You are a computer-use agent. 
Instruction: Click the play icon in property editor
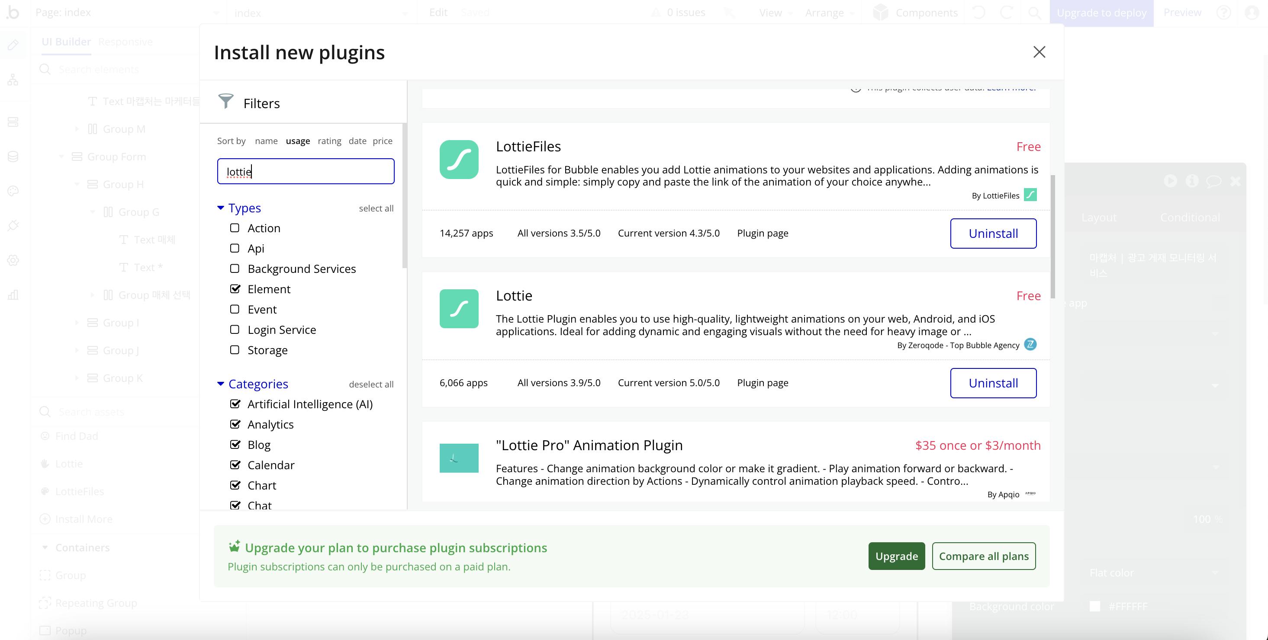click(1171, 181)
